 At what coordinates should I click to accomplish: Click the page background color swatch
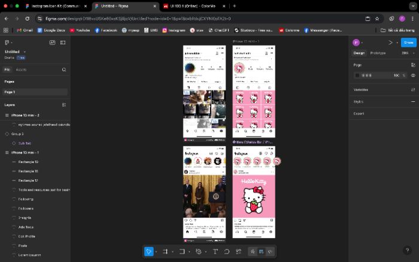coord(357,76)
